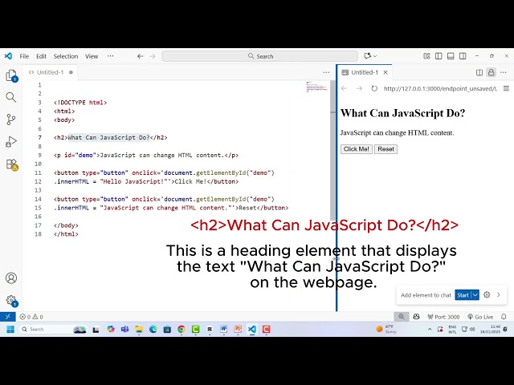Open the gear settings in Add element to chat
The height and width of the screenshot is (385, 514).
(487, 294)
